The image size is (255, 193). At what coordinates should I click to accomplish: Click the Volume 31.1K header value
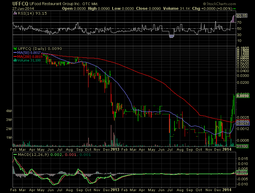tap(177, 8)
